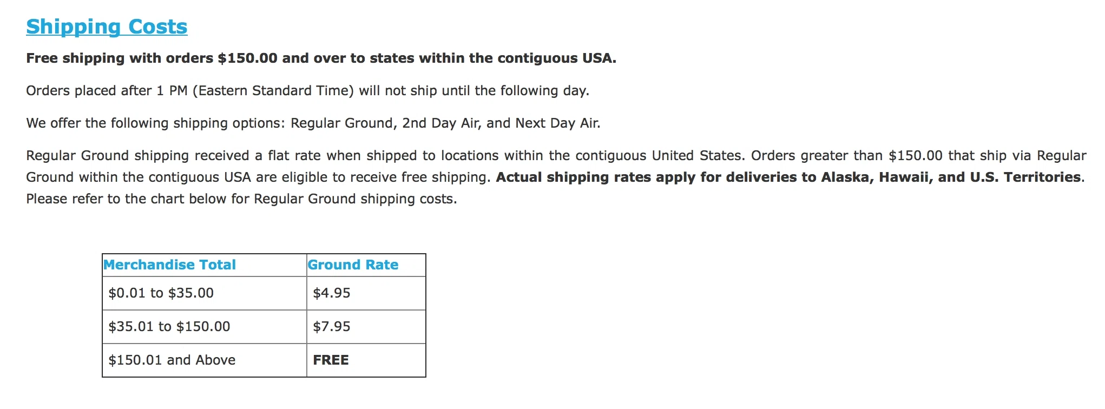Click the shipping options sentence
This screenshot has height=409, width=1105.
313,123
